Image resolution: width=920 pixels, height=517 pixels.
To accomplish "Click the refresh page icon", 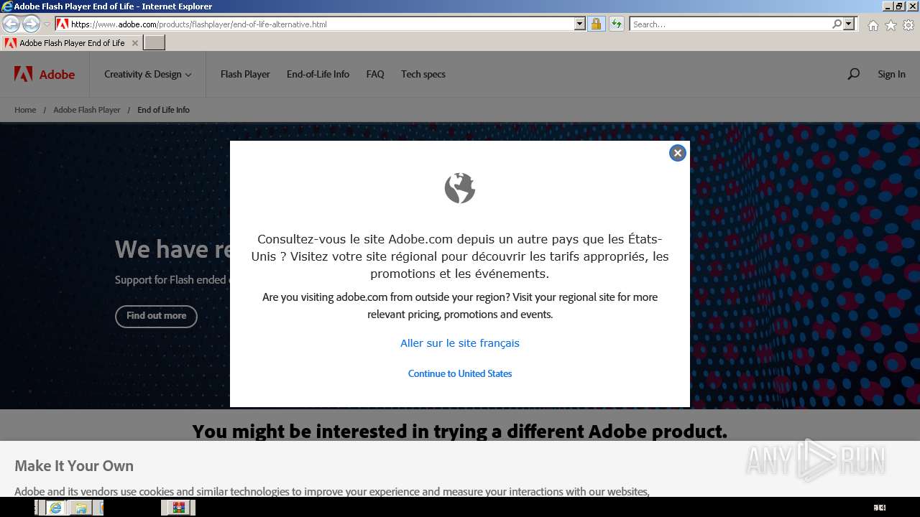I will coord(616,24).
